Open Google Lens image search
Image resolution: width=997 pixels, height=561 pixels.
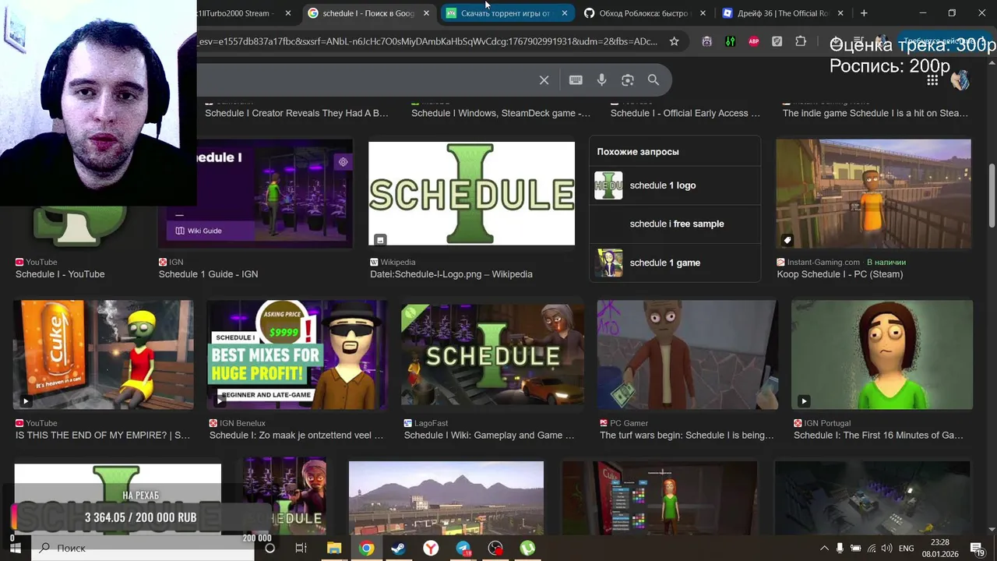628,80
